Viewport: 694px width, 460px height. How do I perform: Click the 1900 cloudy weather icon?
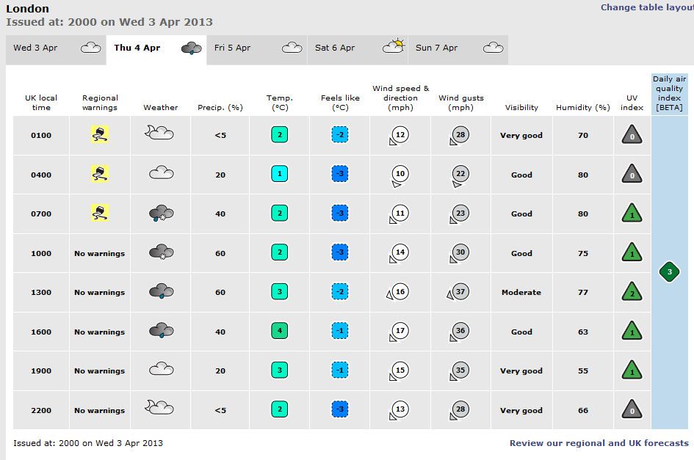point(161,370)
